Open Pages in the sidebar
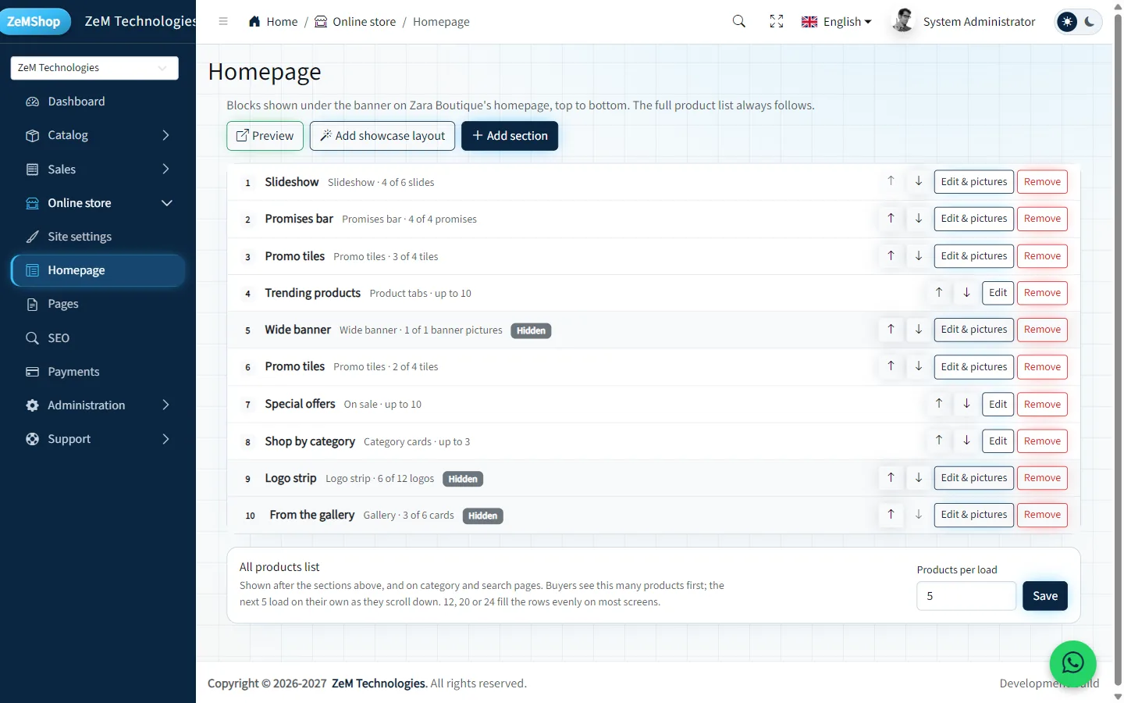Image resolution: width=1124 pixels, height=703 pixels. [98, 304]
